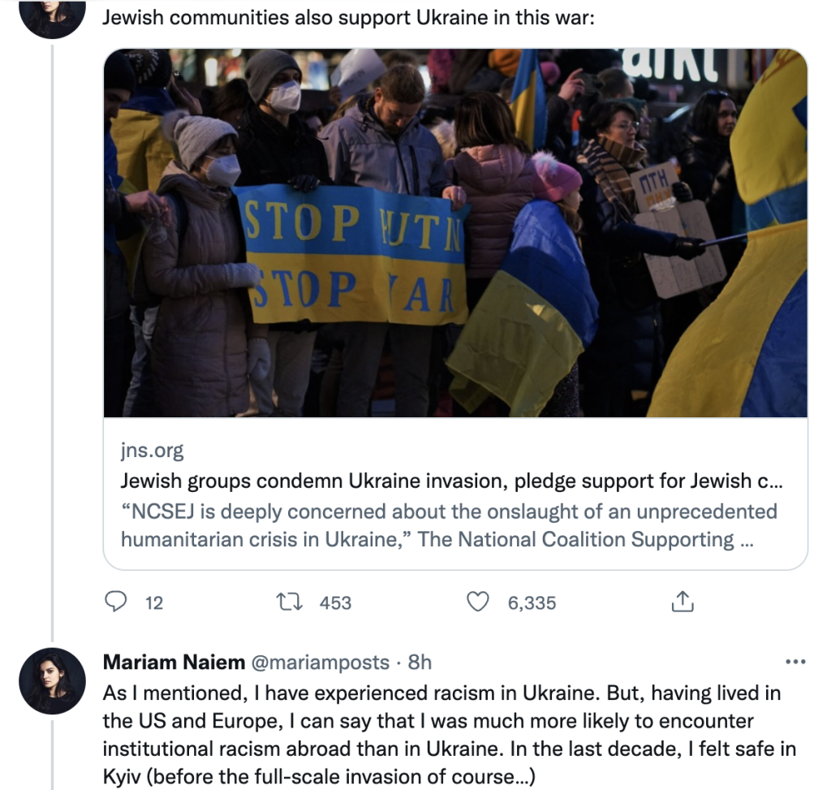The width and height of the screenshot is (831, 790).
Task: Open the 8h timestamp link
Action: 420,663
